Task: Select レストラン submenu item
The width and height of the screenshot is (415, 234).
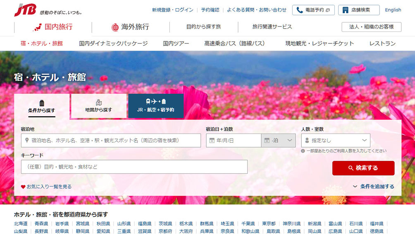Action: [x=382, y=43]
